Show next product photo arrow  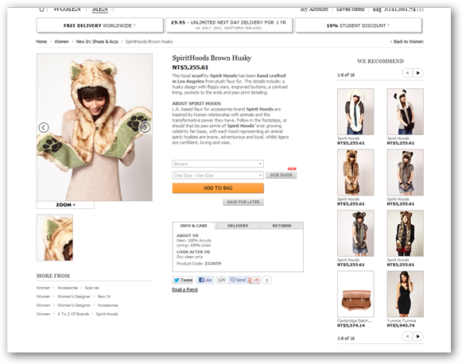coord(145,127)
